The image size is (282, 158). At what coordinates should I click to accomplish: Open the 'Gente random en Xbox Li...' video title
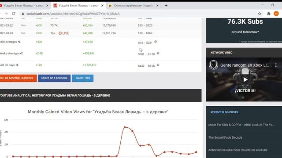point(245,65)
